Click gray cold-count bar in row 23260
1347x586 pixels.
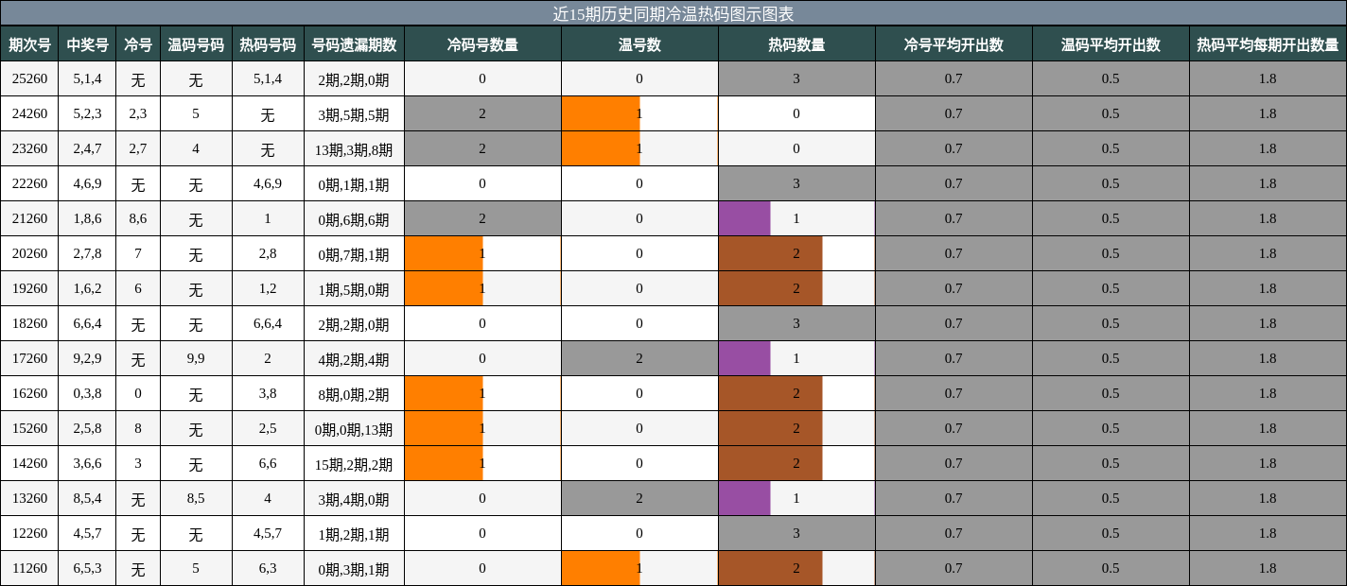[482, 149]
